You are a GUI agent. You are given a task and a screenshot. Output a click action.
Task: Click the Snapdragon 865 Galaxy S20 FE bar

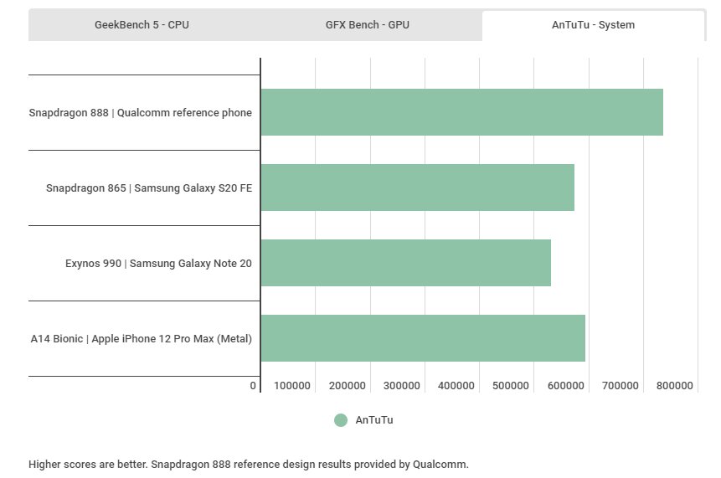coord(418,188)
